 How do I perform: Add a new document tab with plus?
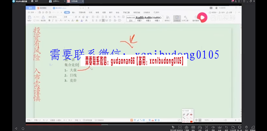coord(88,8)
